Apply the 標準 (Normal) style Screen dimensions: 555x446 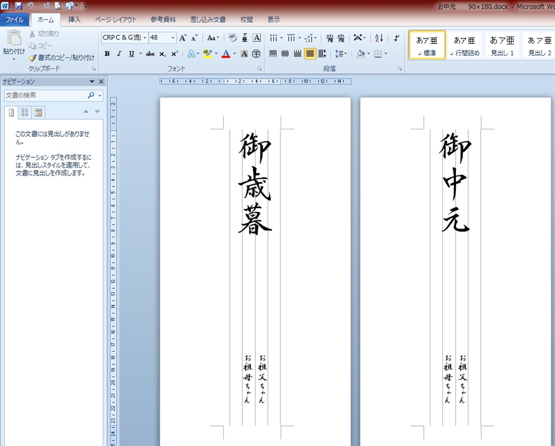(x=427, y=45)
